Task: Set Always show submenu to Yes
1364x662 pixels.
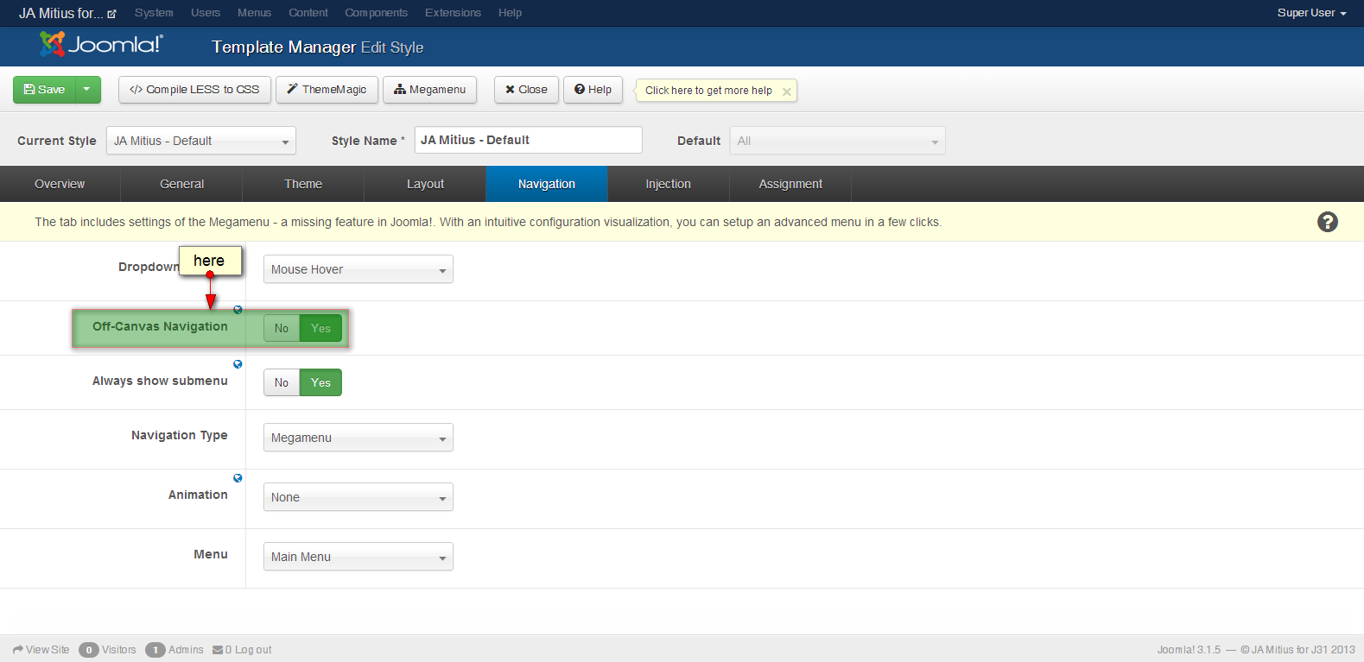Action: pos(320,382)
